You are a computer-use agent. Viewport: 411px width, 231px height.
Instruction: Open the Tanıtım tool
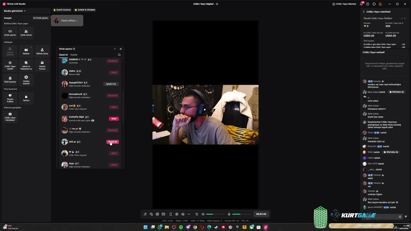pos(26,98)
